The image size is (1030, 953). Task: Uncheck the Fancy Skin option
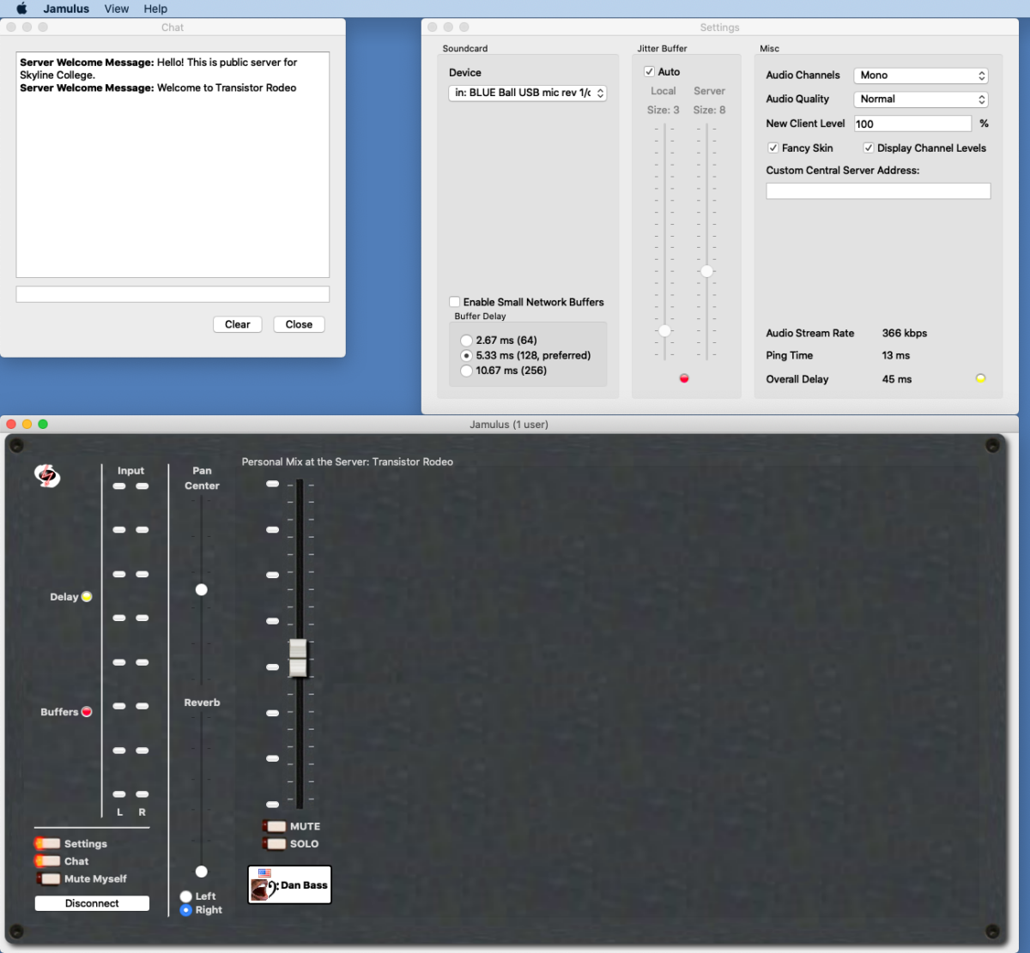coord(772,148)
